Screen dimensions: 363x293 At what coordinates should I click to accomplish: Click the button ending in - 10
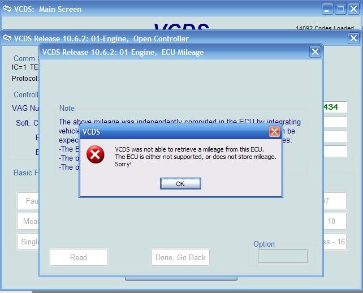[335, 221]
